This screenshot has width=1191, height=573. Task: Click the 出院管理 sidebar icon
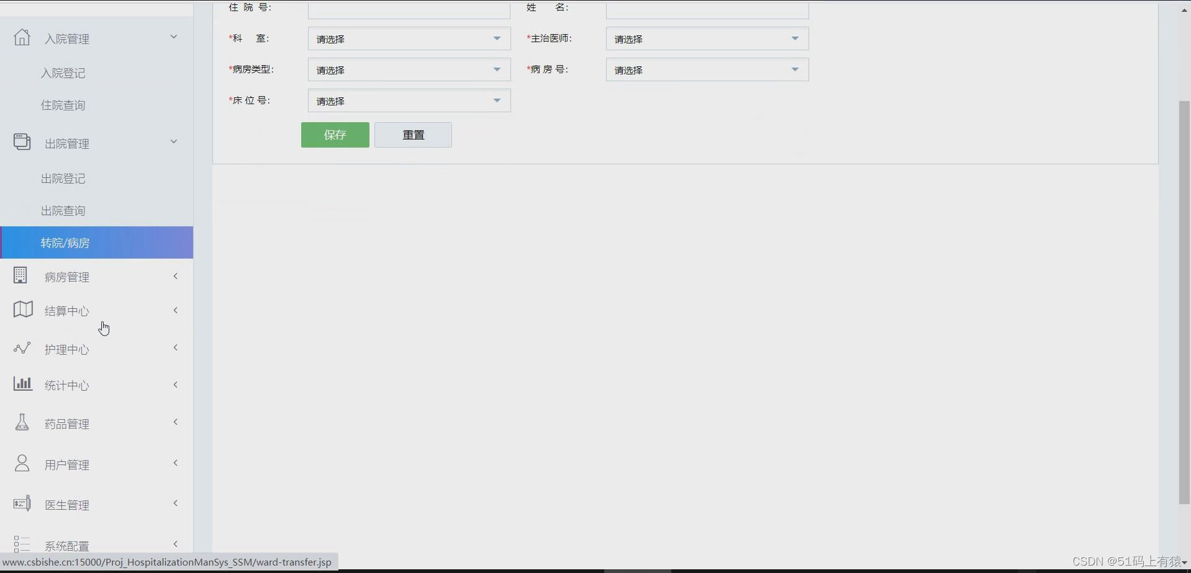pyautogui.click(x=22, y=141)
